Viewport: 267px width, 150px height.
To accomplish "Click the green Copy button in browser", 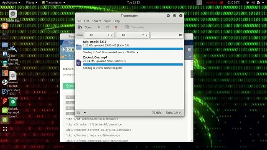I will point(69,86).
